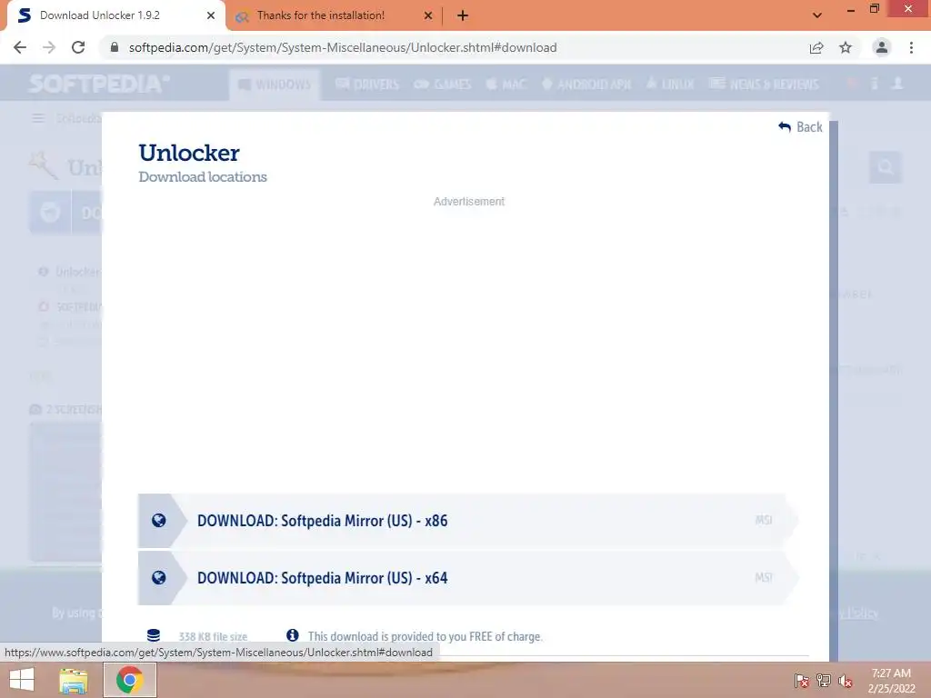Click the dialog vertical scrollbar

coord(834,391)
